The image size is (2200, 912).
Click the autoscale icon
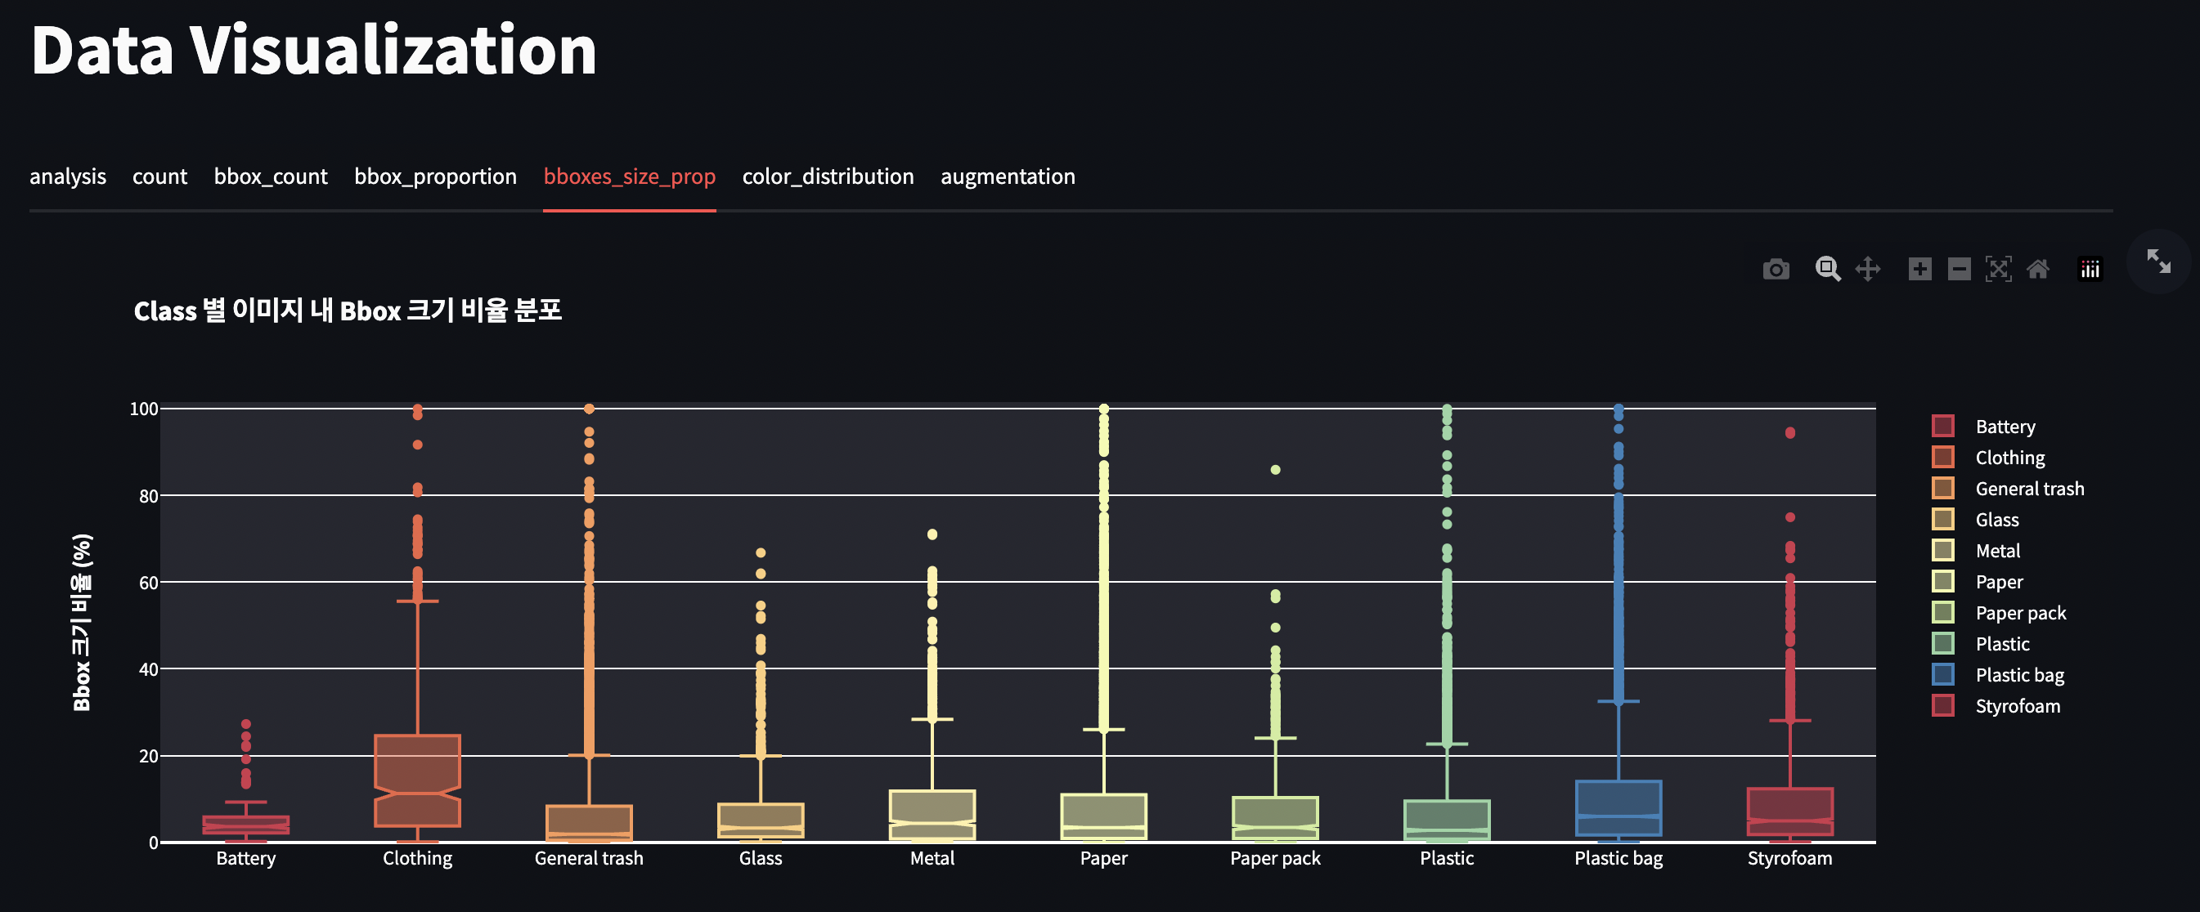pyautogui.click(x=2000, y=269)
